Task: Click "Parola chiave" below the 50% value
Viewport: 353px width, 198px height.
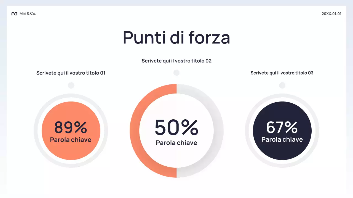Action: pos(176,143)
